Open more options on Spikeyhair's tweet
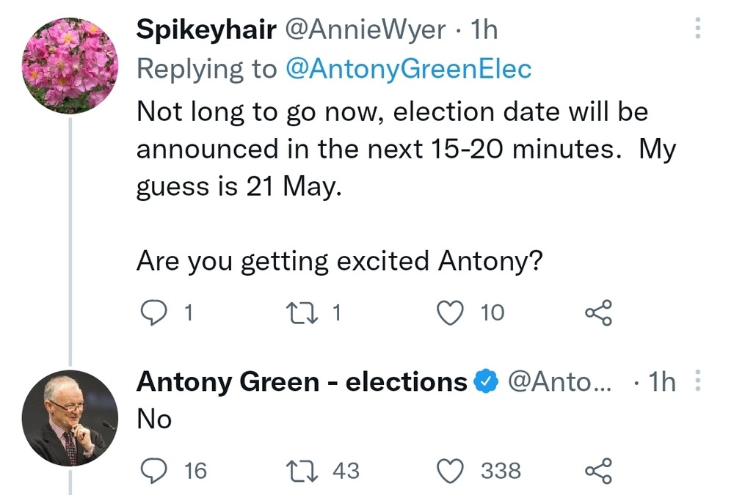Viewport: 734px width, 495px height. pos(697,28)
